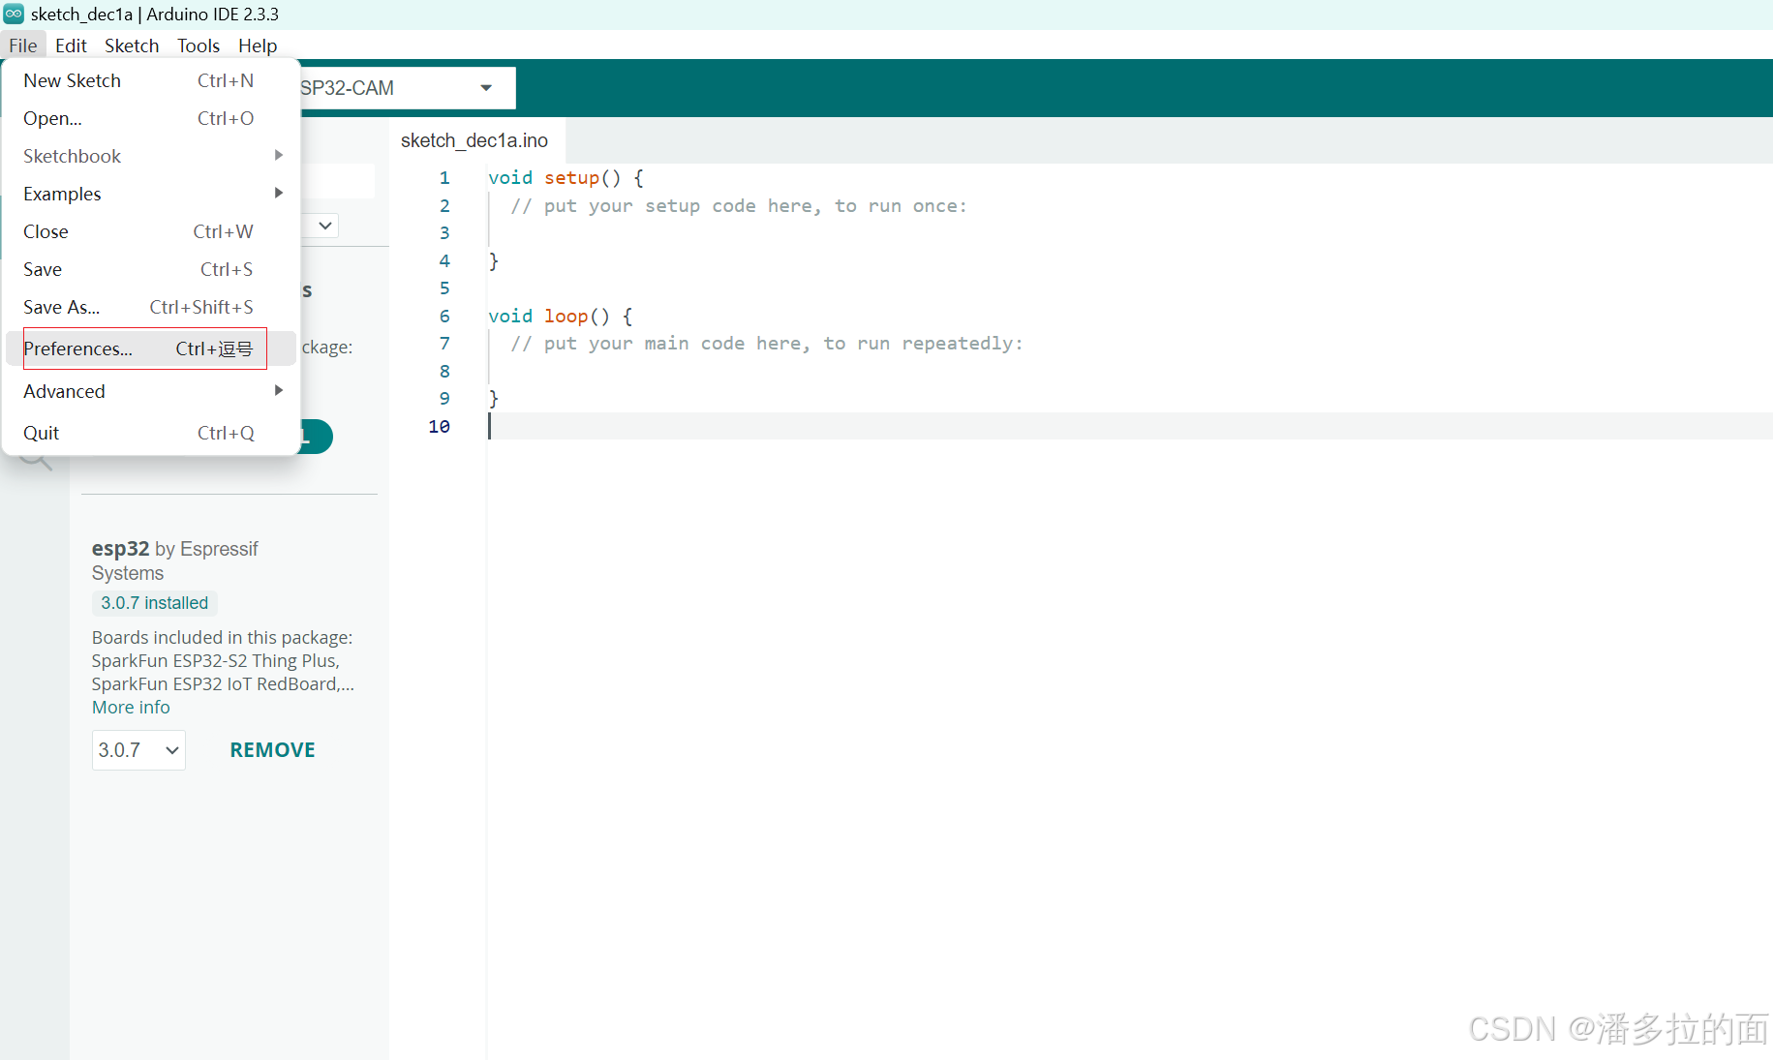Click the loop comment on line 7
The image size is (1773, 1060).
pyautogui.click(x=767, y=344)
